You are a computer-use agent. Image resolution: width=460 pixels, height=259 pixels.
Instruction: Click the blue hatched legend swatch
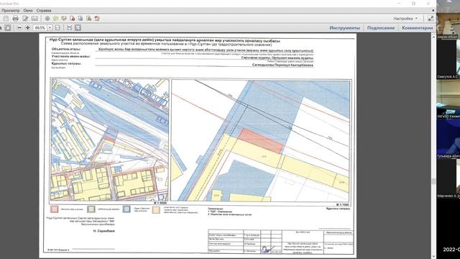click(126, 209)
